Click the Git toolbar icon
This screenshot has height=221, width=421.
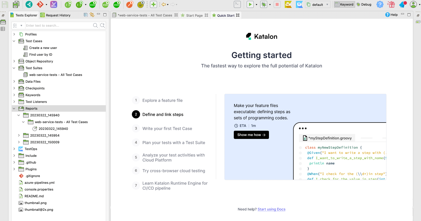pos(40,4)
